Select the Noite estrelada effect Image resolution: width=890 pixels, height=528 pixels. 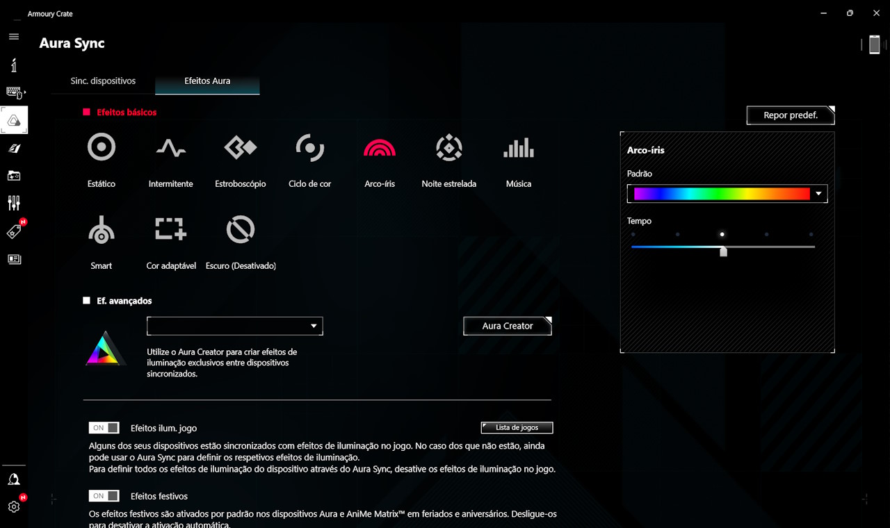click(x=449, y=147)
